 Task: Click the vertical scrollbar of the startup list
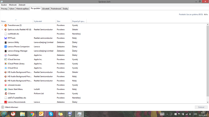[x=207, y=63]
